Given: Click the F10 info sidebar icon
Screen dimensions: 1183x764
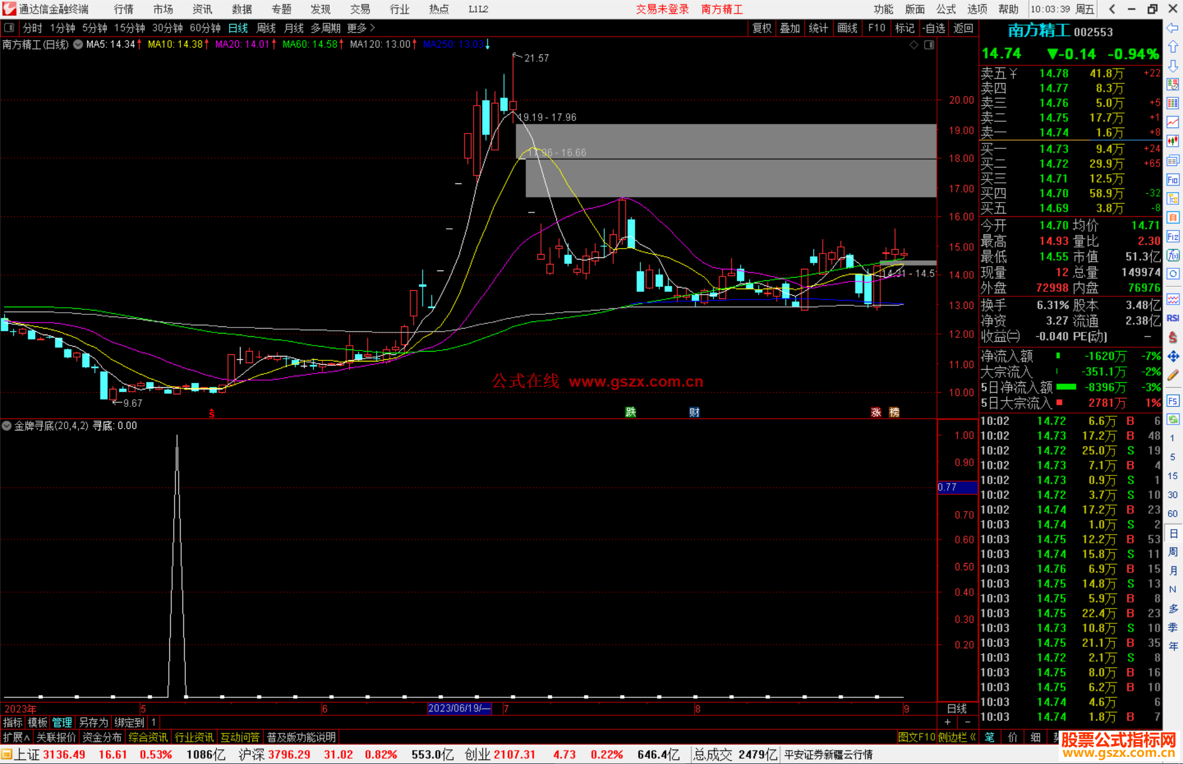Looking at the screenshot, I should pos(1173,180).
